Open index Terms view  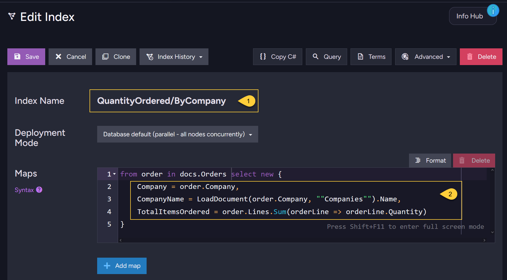click(371, 57)
